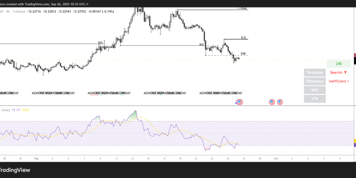The width and height of the screenshot is (356, 178).
Task: Click the TradingView logo in the footer
Action: (15, 170)
